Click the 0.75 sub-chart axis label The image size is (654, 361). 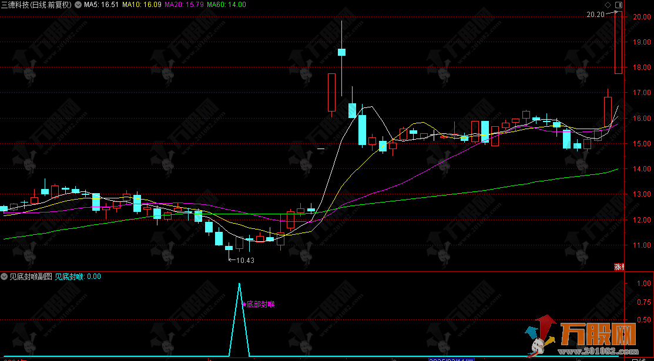pyautogui.click(x=645, y=302)
